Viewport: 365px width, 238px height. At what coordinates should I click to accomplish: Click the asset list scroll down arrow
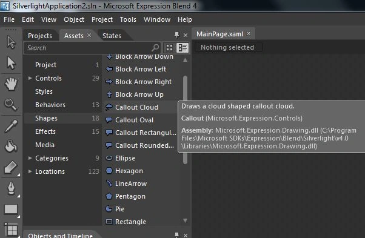pyautogui.click(x=186, y=220)
